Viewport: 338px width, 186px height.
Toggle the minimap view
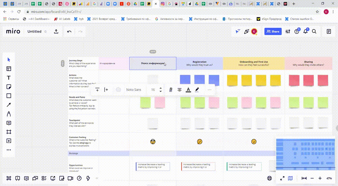pyautogui.click(x=290, y=178)
